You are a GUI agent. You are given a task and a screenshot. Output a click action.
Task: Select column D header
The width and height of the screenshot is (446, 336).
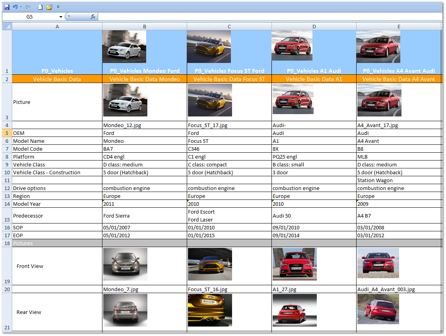click(x=314, y=26)
